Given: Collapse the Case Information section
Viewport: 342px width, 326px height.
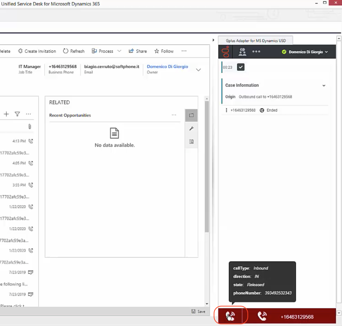Looking at the screenshot, I should coord(324,85).
